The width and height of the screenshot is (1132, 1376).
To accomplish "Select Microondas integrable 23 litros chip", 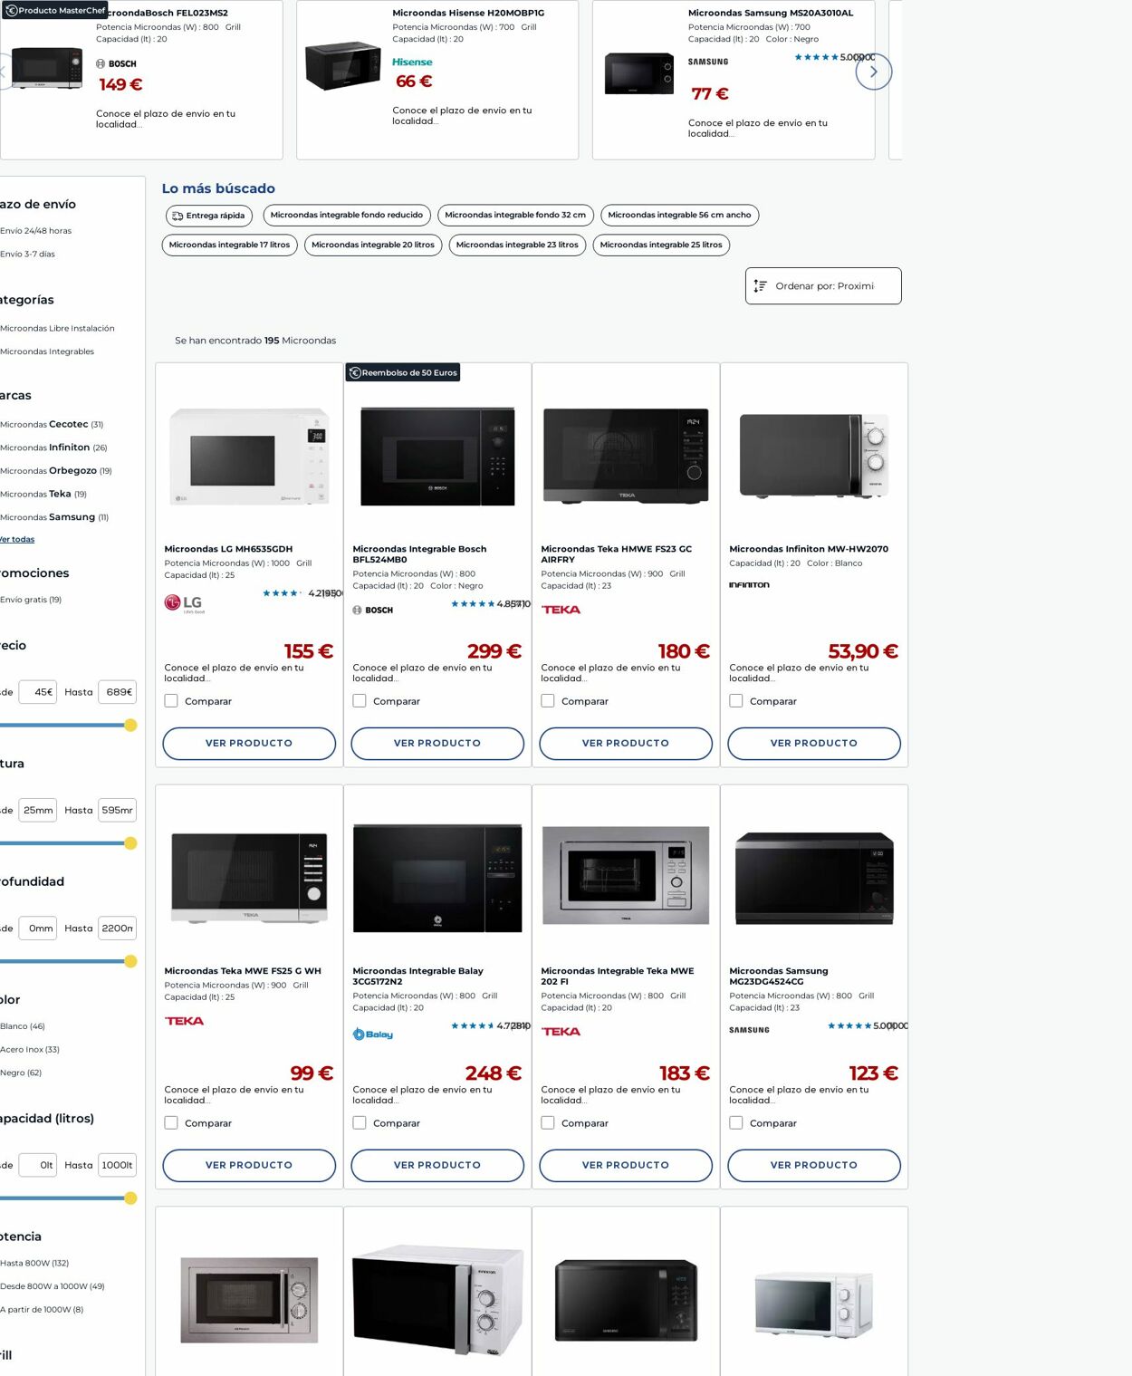I will click(x=517, y=245).
